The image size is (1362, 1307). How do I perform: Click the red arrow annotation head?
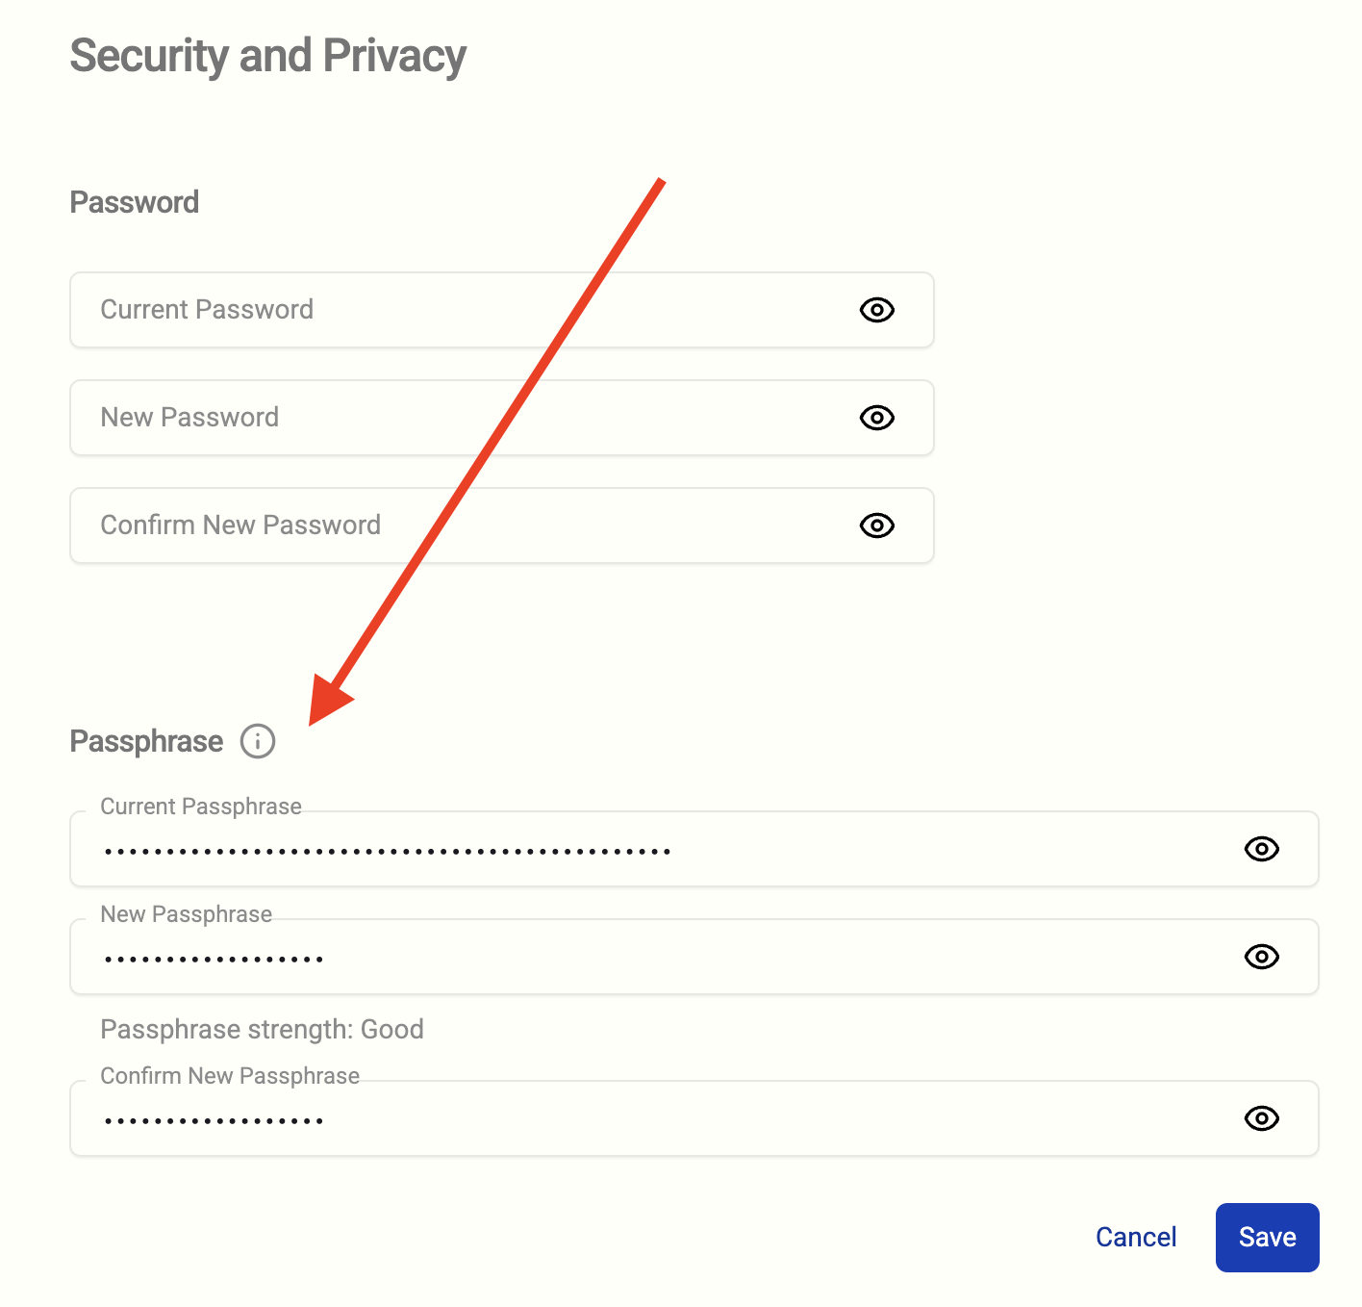[327, 702]
